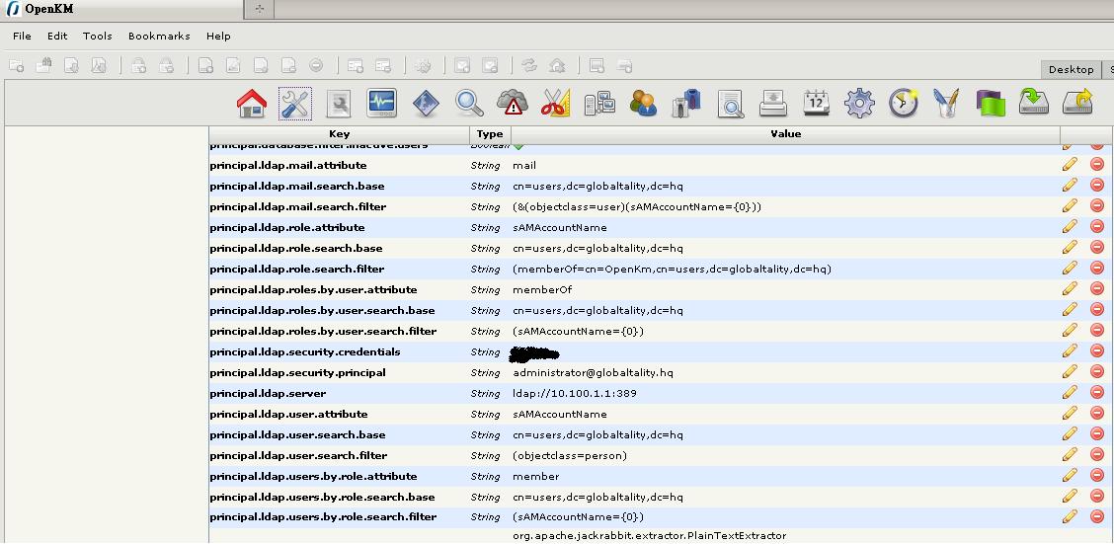1114x544 pixels.
Task: Delete the principal.ldap.mail.attribute property
Action: (1096, 165)
